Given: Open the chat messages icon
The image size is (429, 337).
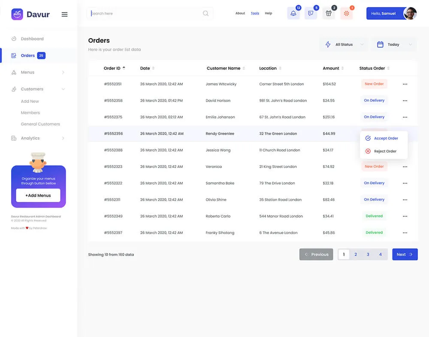Looking at the screenshot, I should tap(311, 13).
